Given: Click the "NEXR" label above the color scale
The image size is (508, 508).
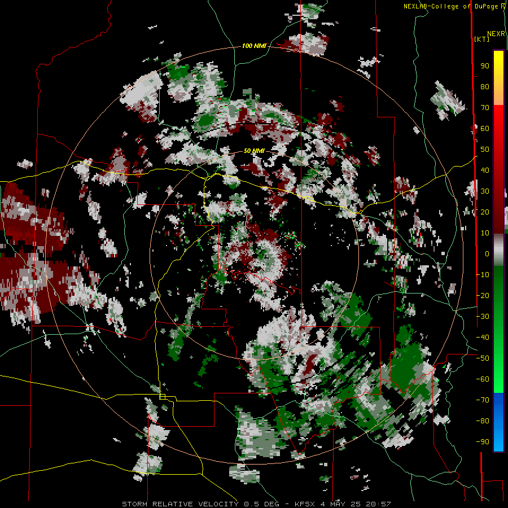Looking at the screenshot, I should click(x=496, y=34).
